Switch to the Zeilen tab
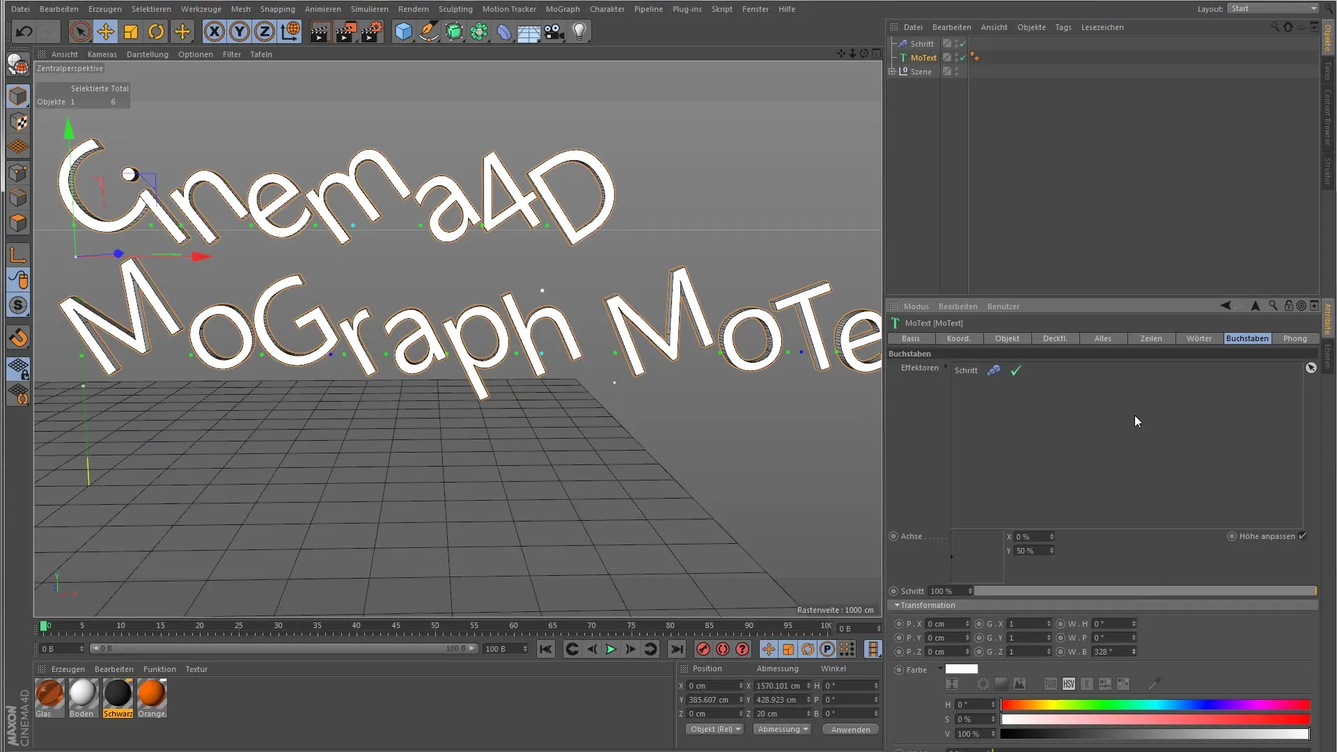This screenshot has width=1337, height=752. [x=1151, y=338]
